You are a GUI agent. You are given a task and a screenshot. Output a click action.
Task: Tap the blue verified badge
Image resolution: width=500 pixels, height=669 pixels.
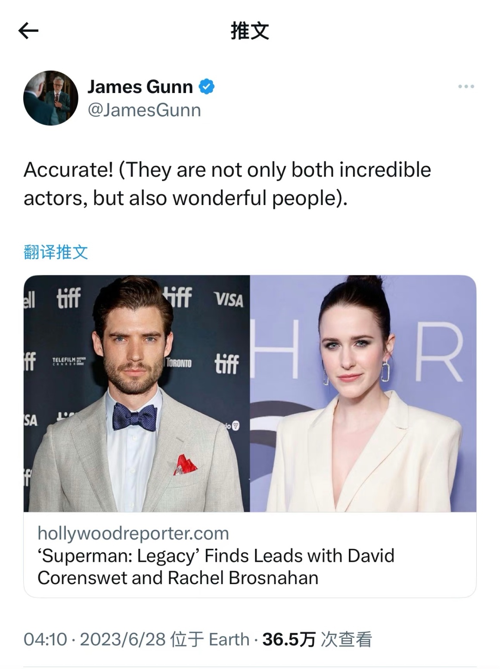point(207,87)
